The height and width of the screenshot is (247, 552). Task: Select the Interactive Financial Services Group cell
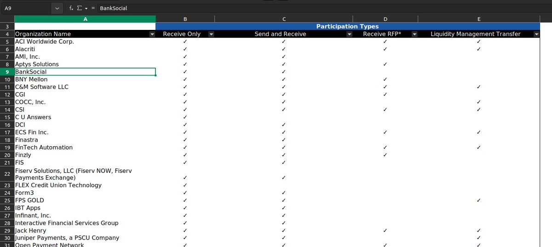(85, 223)
